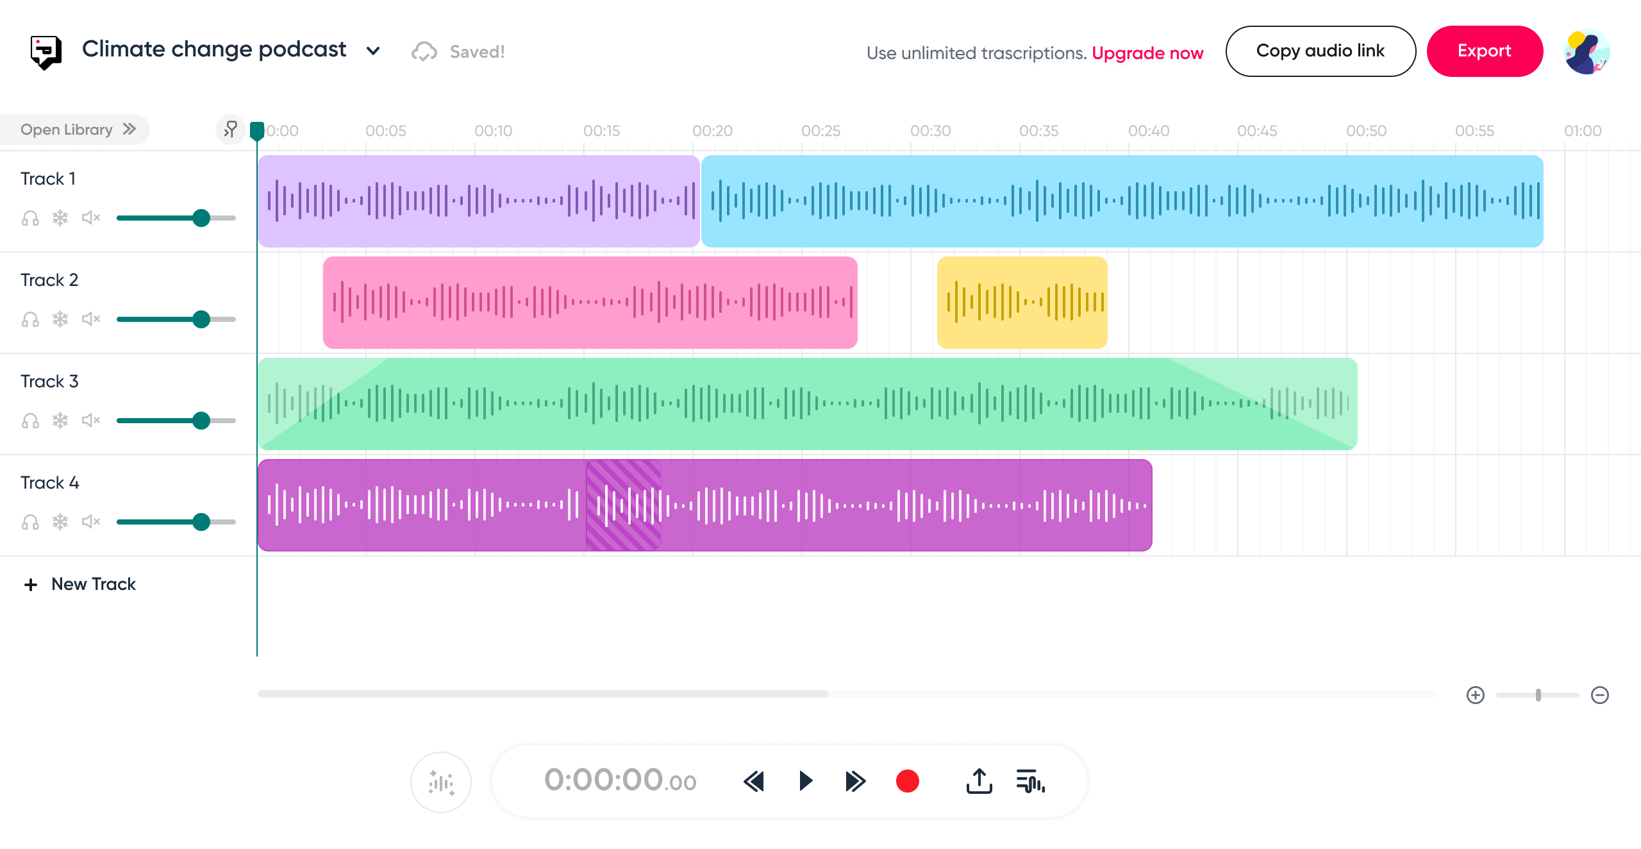Image resolution: width=1641 pixels, height=849 pixels.
Task: Click the freeze snowflake icon on Track 2
Action: pos(59,319)
